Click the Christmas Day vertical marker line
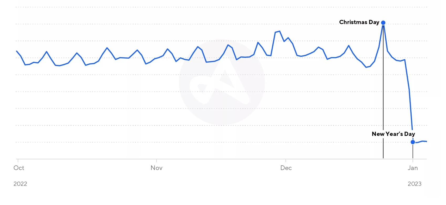The image size is (446, 205). (x=383, y=92)
